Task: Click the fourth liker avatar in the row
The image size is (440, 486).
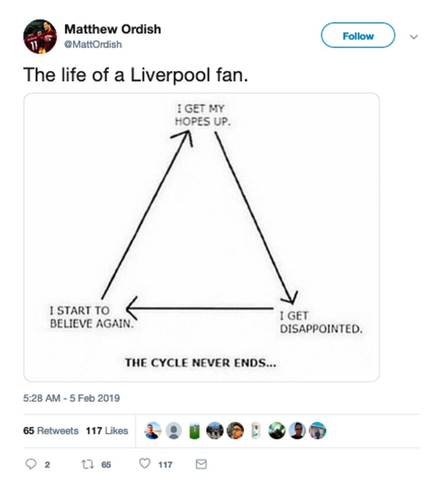Action: coord(214,431)
